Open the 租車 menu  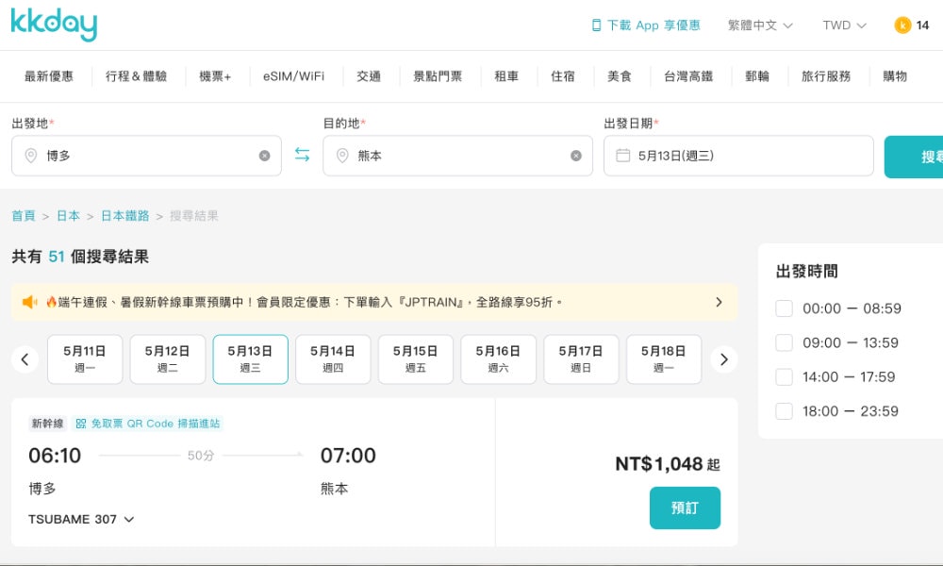(506, 76)
